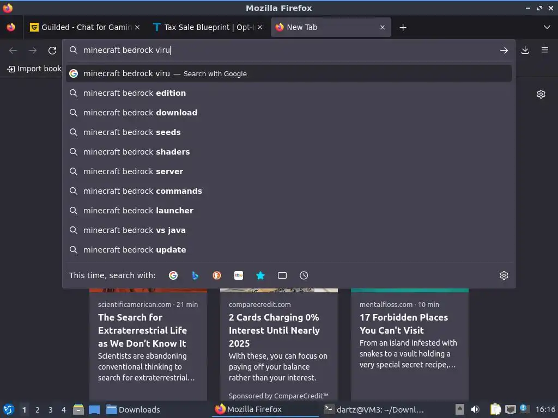Screen dimensions: 558x418
Task: Open the Firefox downloads panel
Action: coord(525,50)
